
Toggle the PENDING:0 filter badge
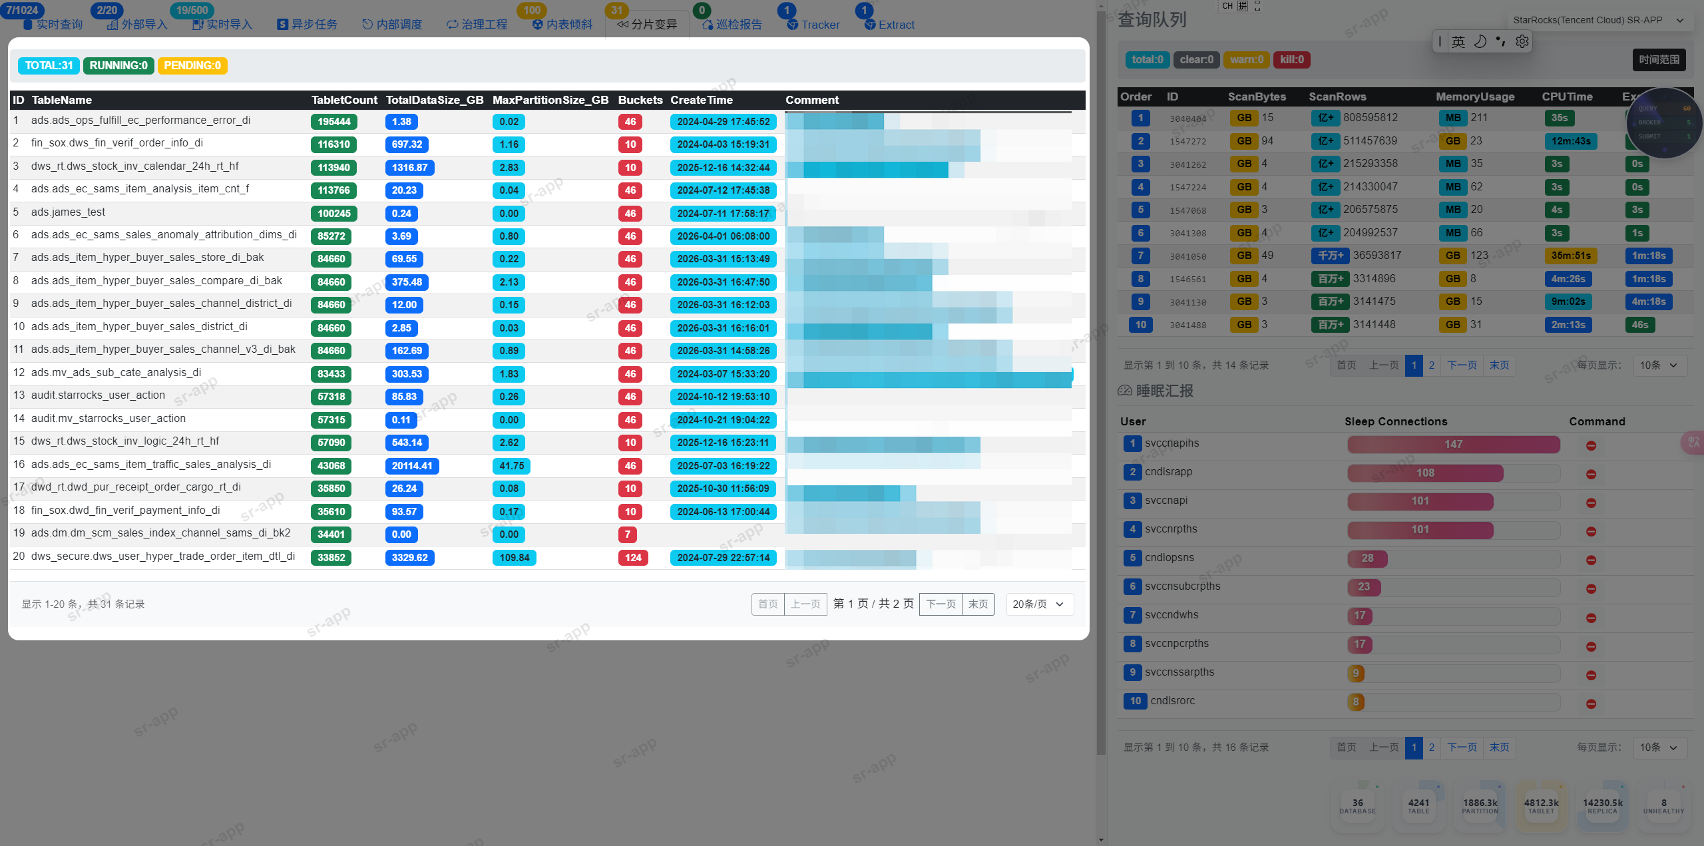[192, 65]
